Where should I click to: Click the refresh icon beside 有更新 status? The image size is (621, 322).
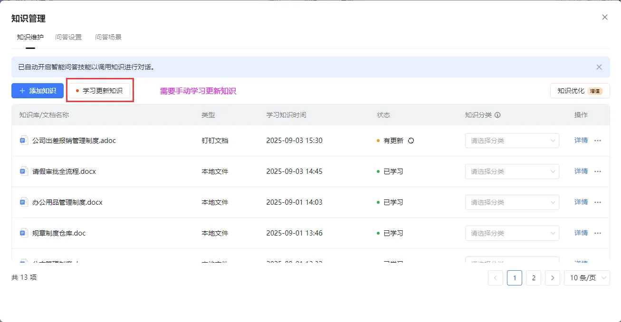(411, 141)
